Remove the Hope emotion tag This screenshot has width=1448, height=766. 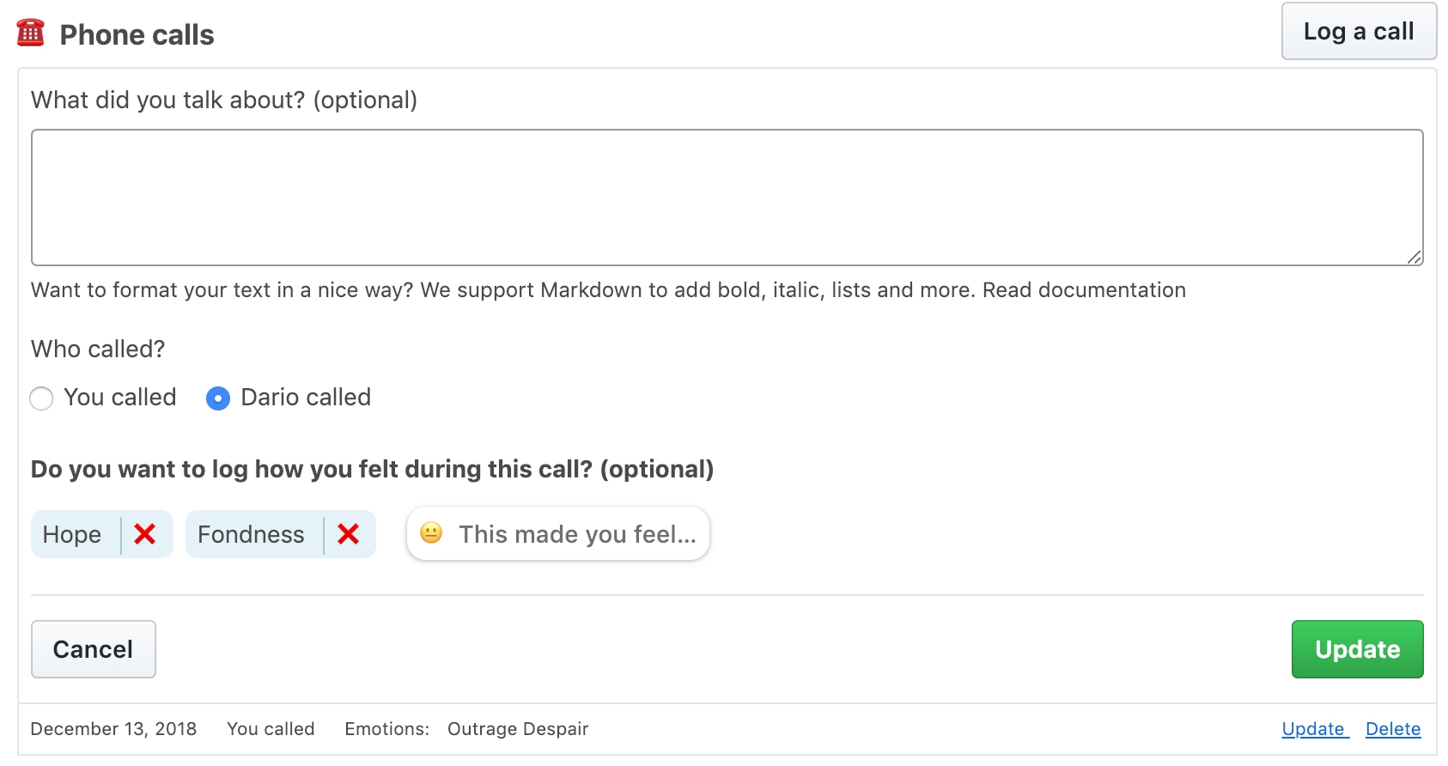pyautogui.click(x=145, y=534)
